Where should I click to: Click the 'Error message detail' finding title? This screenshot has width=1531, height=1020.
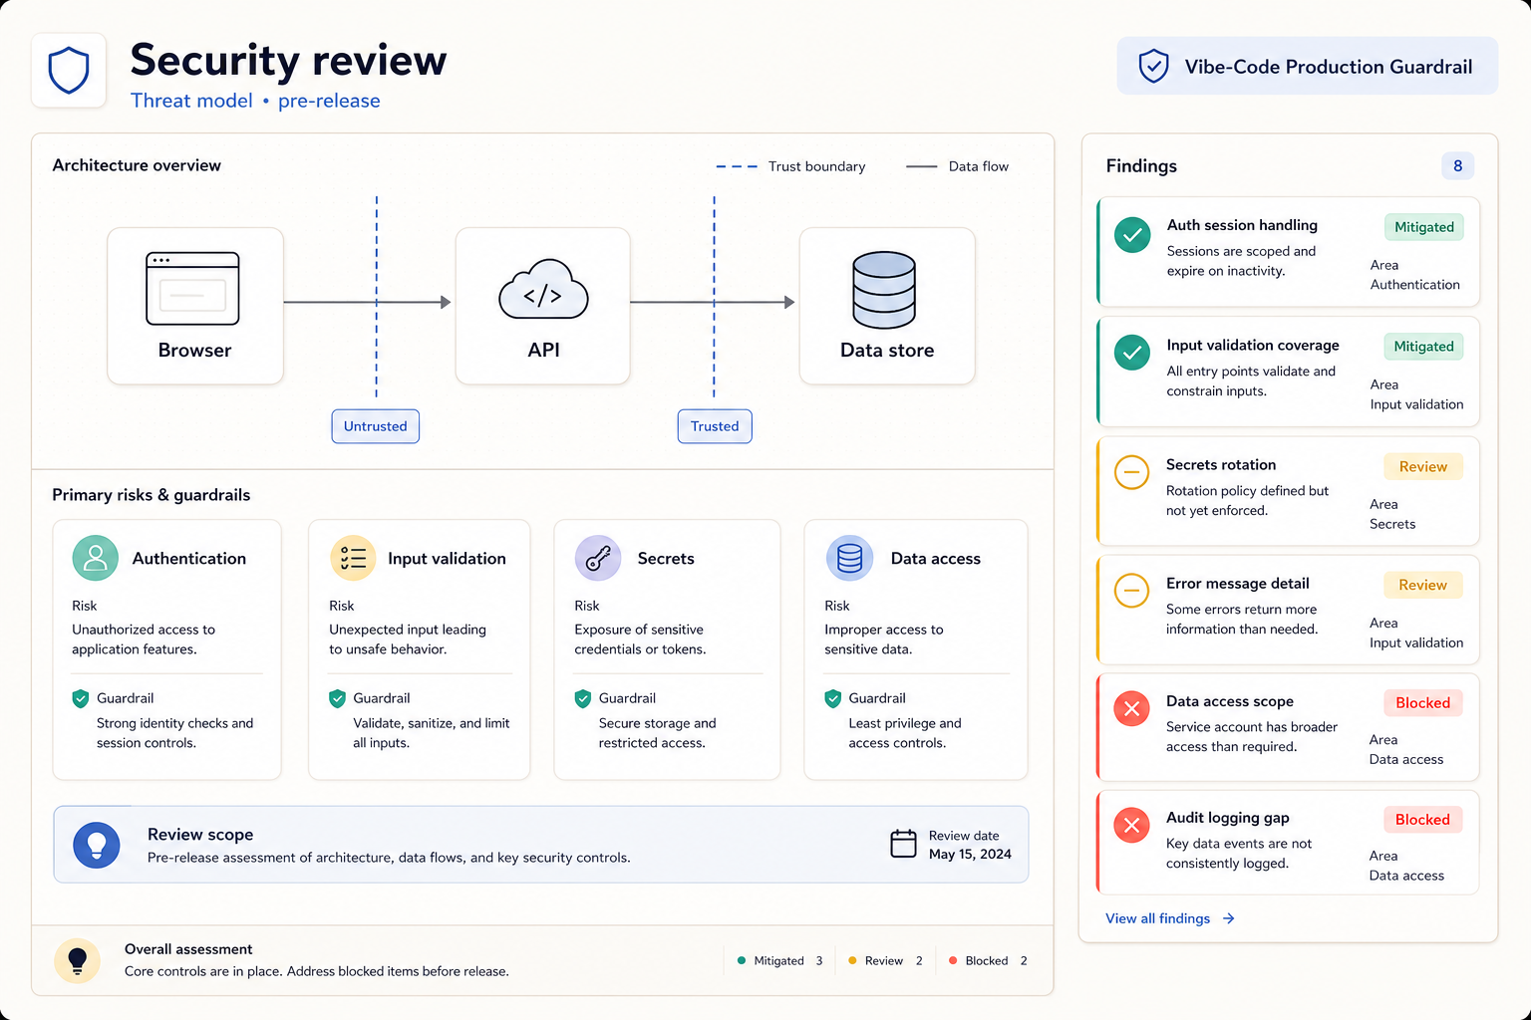(1238, 584)
